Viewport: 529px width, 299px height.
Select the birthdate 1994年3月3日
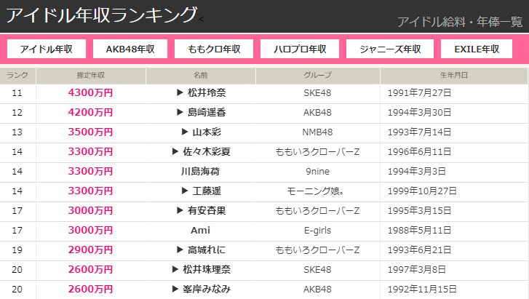click(x=417, y=172)
